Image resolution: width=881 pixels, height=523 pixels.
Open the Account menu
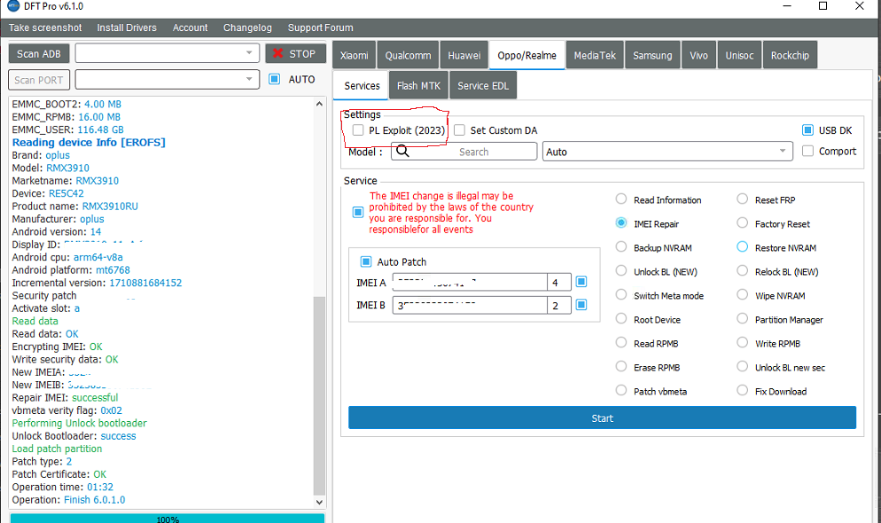click(x=190, y=27)
